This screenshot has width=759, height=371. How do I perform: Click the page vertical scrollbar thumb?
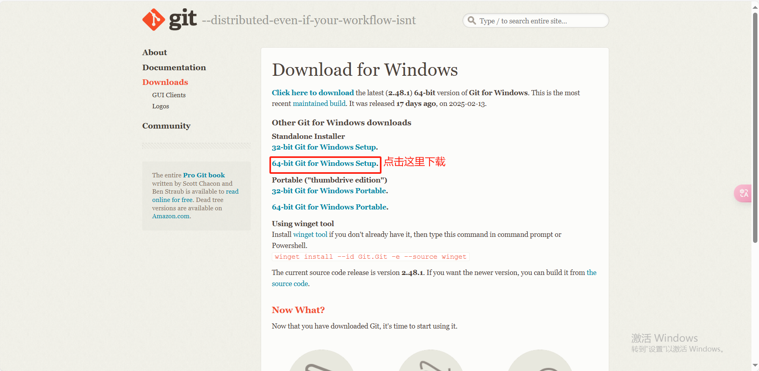[755, 127]
